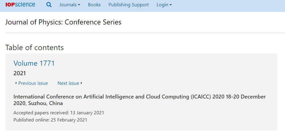Click the International Conference on Artificial Intelligence title line
This screenshot has width=285, height=137.
[x=140, y=97]
